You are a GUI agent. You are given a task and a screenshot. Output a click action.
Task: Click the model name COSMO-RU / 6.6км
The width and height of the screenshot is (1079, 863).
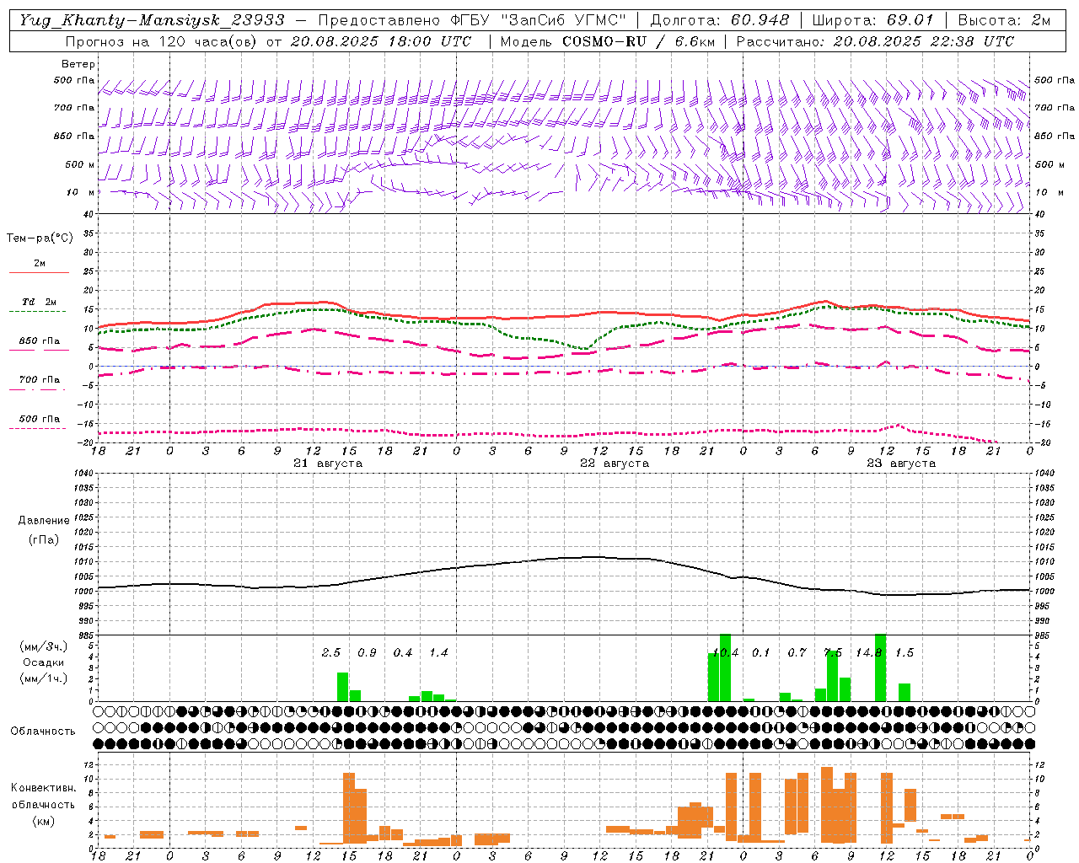(639, 40)
